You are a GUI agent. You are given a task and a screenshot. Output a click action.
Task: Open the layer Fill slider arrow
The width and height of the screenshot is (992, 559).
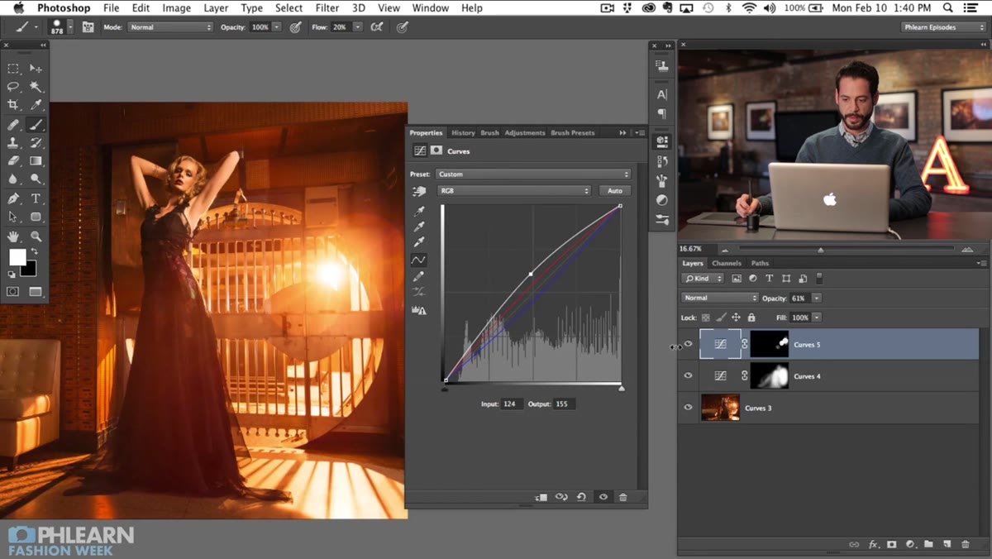(817, 318)
